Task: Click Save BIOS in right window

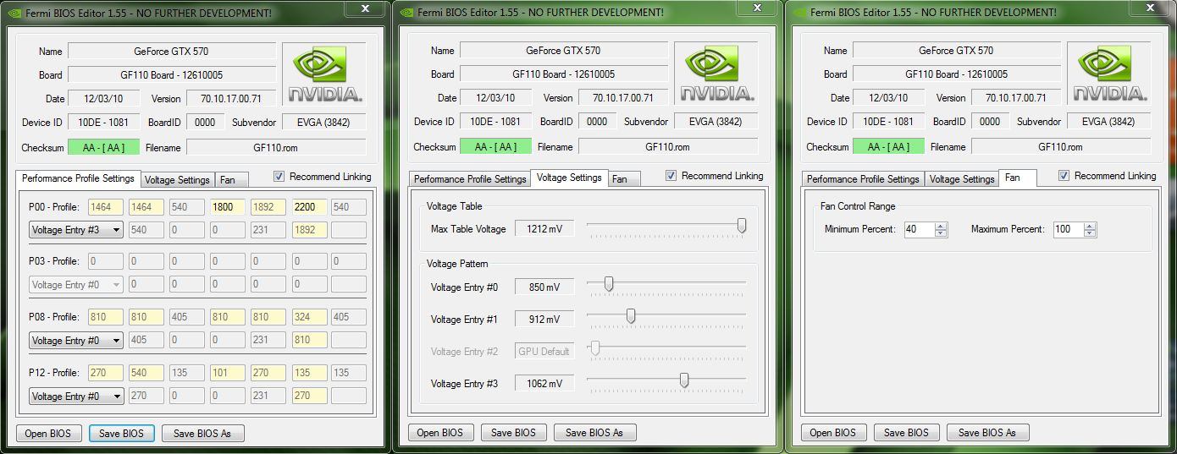Action: 906,432
